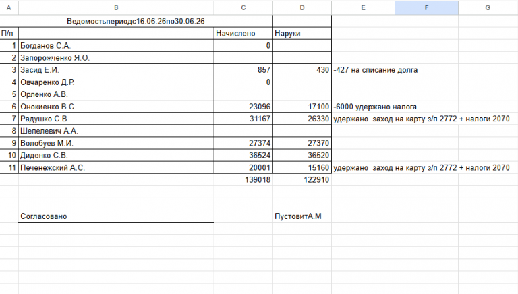This screenshot has height=294, width=518.
Task: Select cell 'Овчаренко Д.Р.'
Action: click(116, 82)
